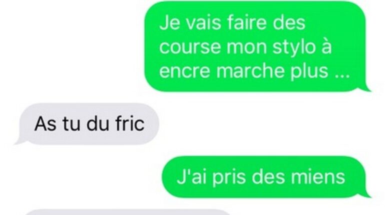Click the tail of the 'As tu du fric' bubble
The image size is (385, 215).
tap(20, 141)
